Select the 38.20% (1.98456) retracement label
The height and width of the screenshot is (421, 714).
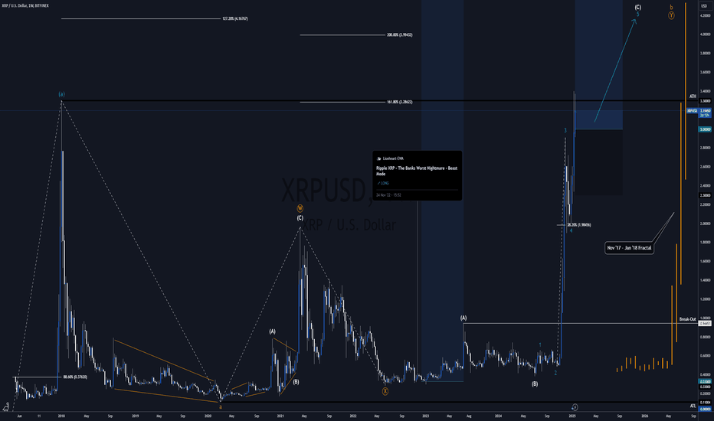point(578,225)
